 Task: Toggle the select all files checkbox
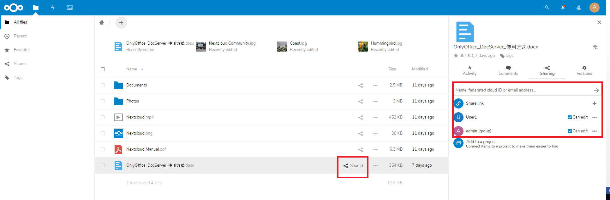coord(103,69)
